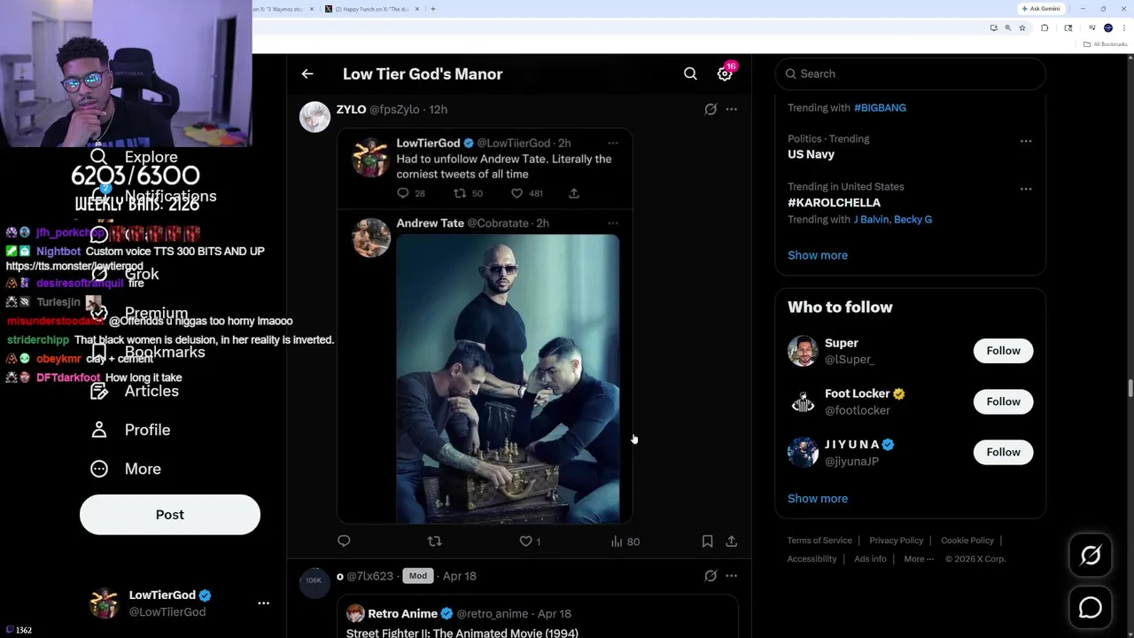The width and height of the screenshot is (1134, 638).
Task: Reply to ZYLO's post
Action: pyautogui.click(x=344, y=541)
